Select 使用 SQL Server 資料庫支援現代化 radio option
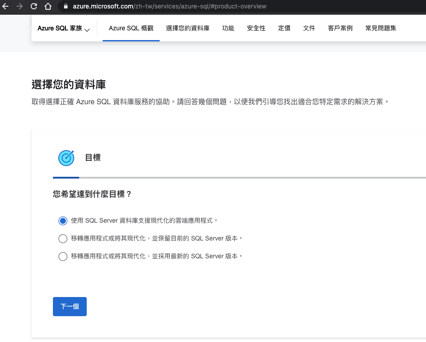This screenshot has height=342, width=426. coord(63,221)
